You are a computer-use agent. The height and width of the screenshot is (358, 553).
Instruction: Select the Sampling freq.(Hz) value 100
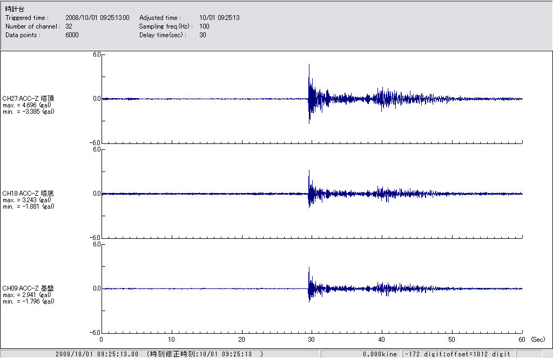coord(204,26)
